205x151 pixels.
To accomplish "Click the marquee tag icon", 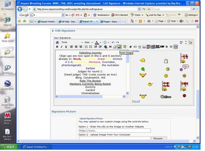I will (x=158, y=47).
